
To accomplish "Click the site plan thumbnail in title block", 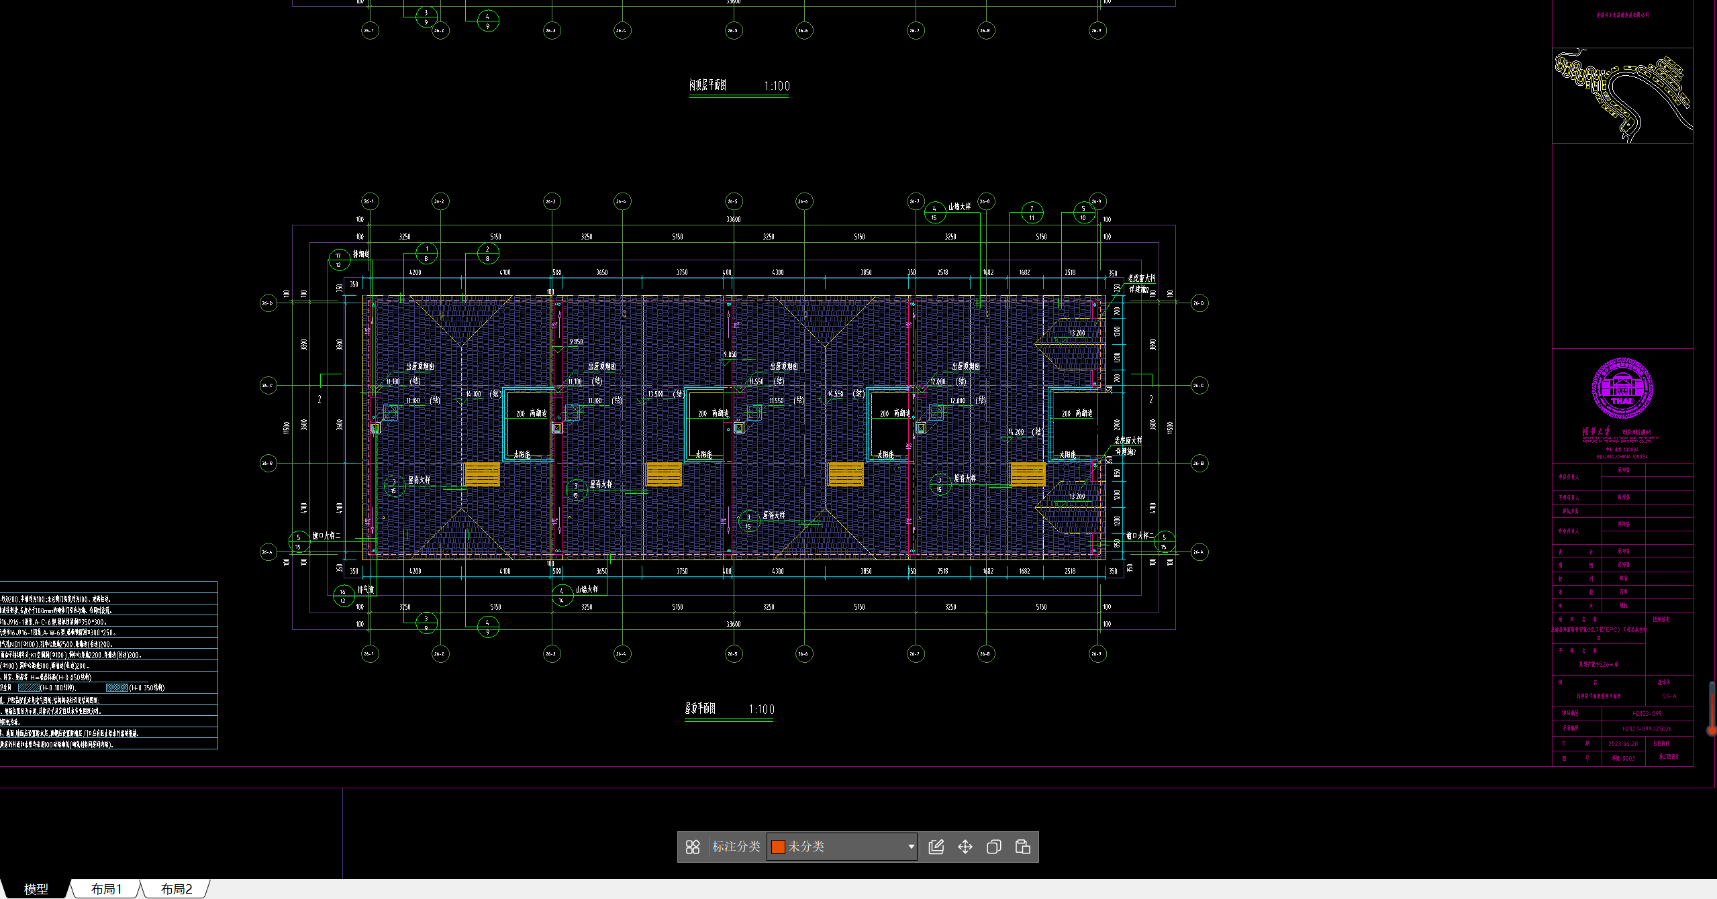I will coord(1622,95).
